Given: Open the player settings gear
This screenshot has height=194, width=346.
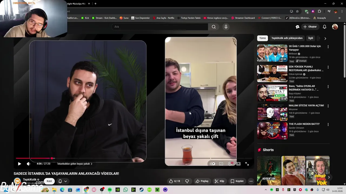Looking at the screenshot, I should pos(230,164).
